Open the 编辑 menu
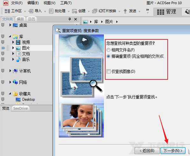The image size is (190, 156). 33,3
